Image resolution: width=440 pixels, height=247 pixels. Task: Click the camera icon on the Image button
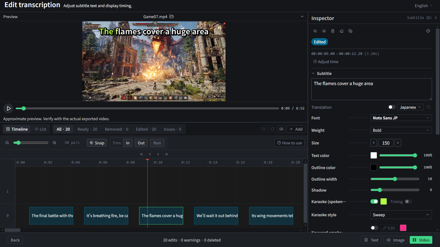coord(389,240)
